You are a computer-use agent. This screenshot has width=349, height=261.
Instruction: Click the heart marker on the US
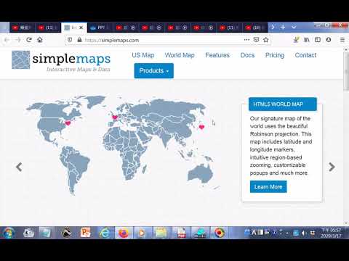click(x=68, y=123)
